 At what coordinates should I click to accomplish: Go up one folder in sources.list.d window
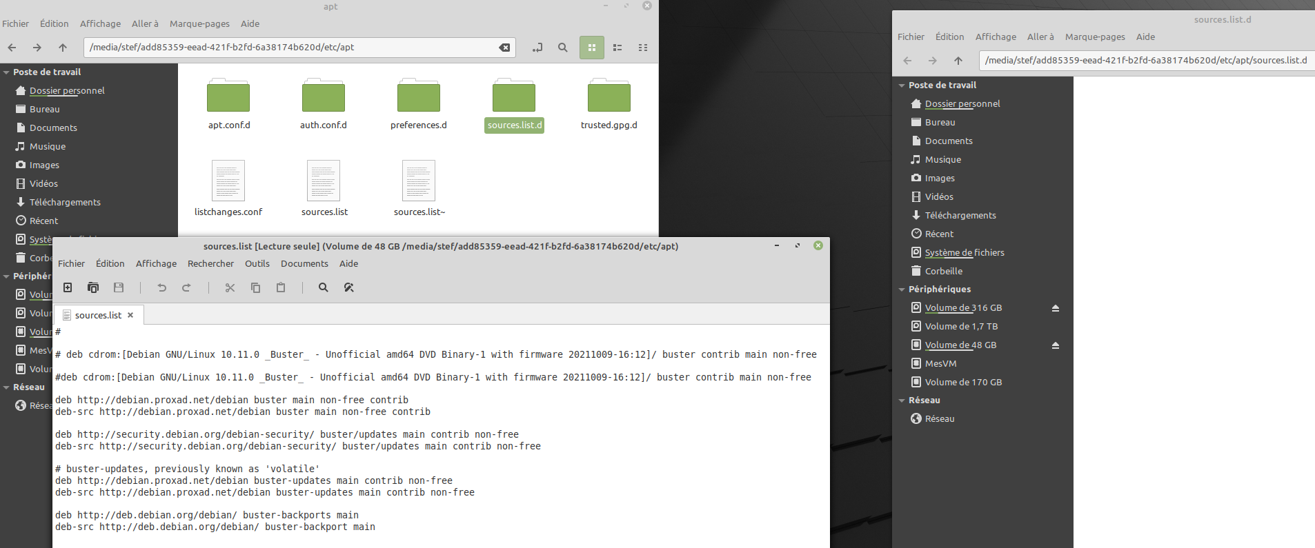pos(958,61)
